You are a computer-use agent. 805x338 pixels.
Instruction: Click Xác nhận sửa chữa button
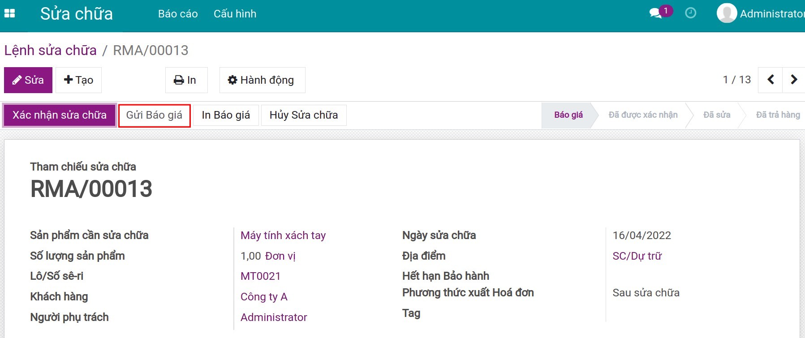(x=60, y=115)
